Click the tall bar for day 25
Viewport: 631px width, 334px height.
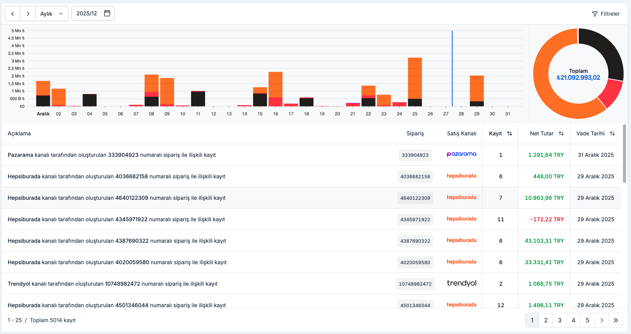415,79
